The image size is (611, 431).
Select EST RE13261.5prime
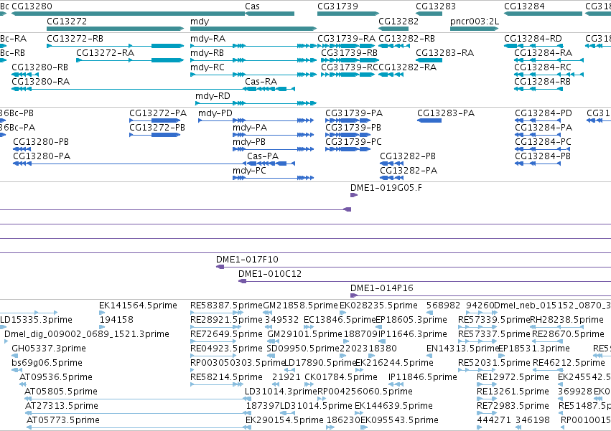point(513,392)
